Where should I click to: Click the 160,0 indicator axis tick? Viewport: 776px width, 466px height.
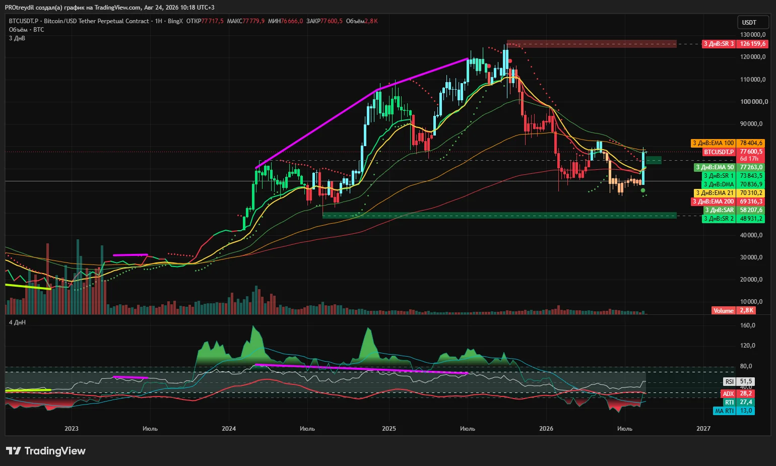coord(748,325)
